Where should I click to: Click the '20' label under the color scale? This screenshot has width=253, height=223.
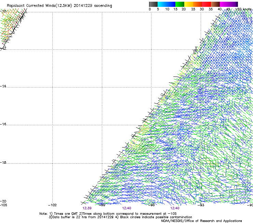tap(184, 9)
